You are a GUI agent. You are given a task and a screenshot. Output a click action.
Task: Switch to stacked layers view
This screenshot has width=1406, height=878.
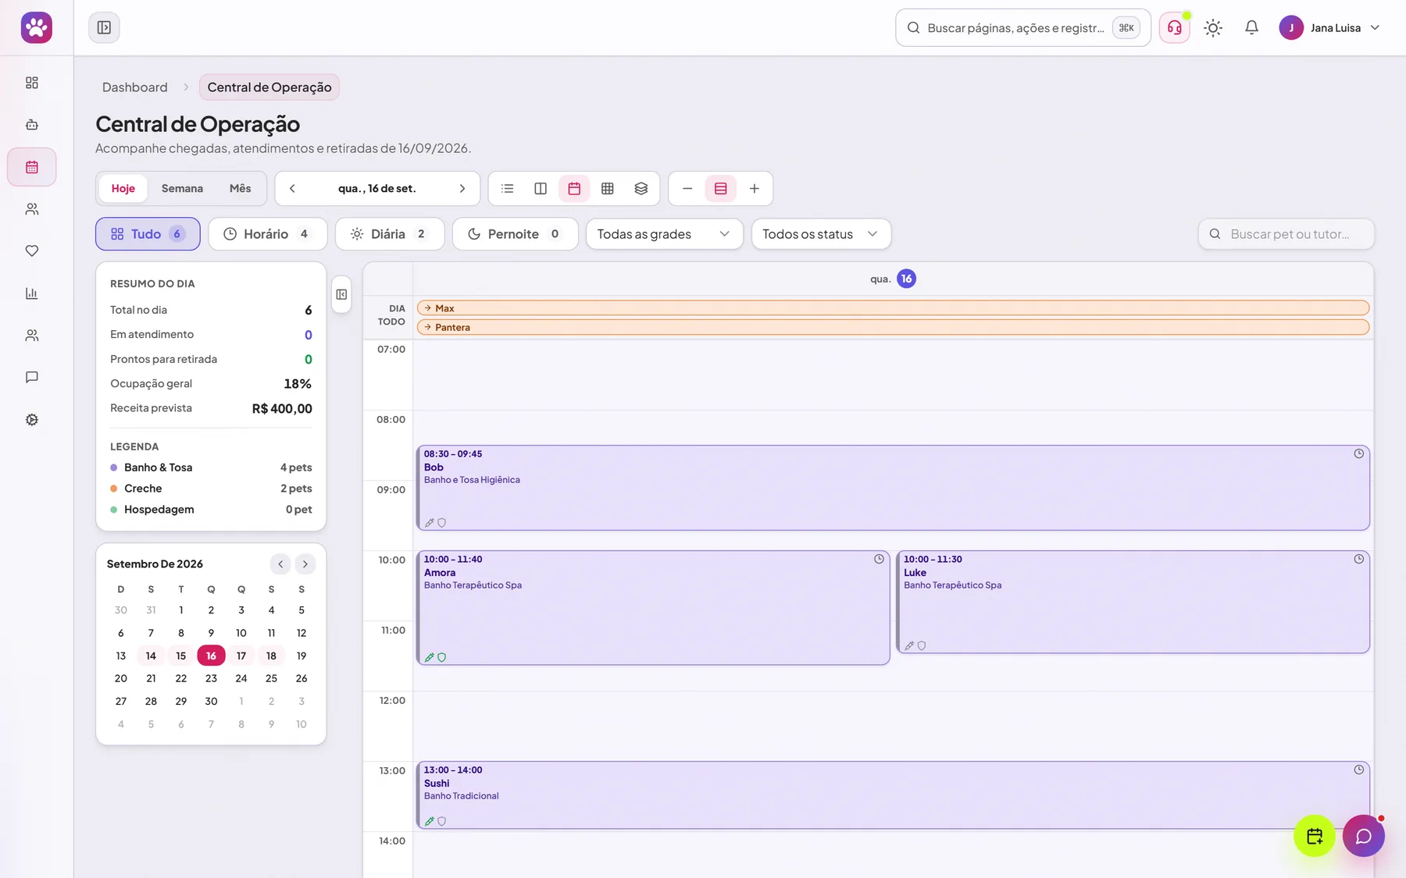641,189
